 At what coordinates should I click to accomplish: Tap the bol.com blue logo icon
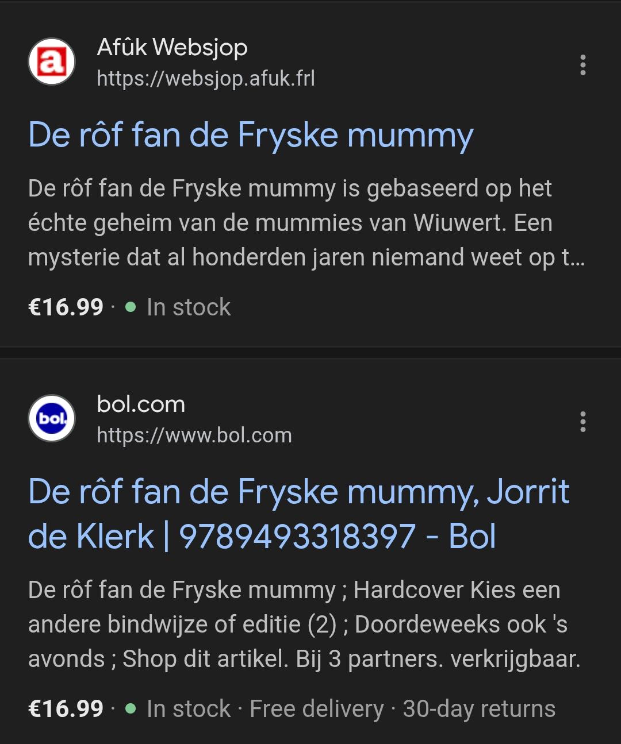click(52, 418)
